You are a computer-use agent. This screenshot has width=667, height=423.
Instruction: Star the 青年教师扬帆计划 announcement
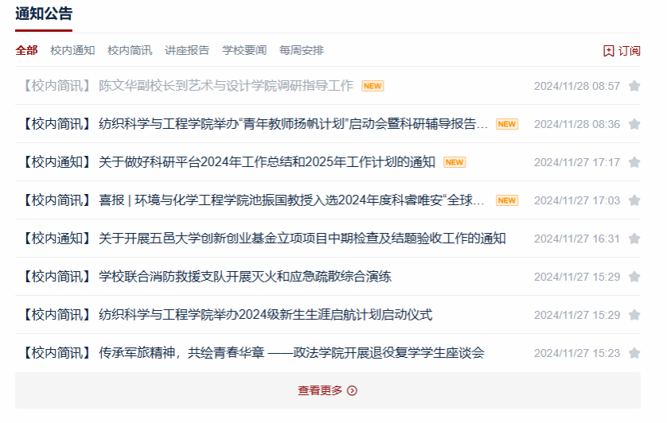pos(634,124)
